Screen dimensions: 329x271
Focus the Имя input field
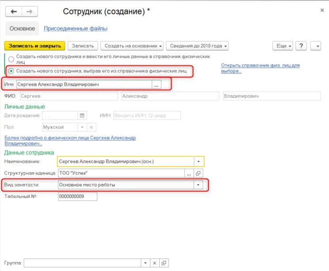84,84
